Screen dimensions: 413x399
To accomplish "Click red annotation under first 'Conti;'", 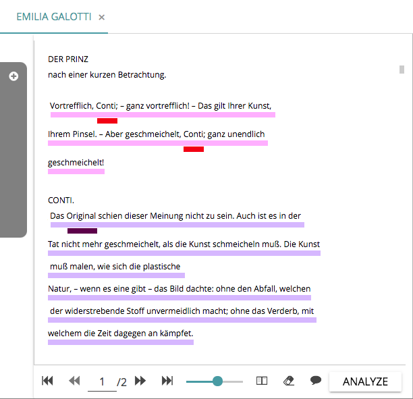I will click(107, 121).
